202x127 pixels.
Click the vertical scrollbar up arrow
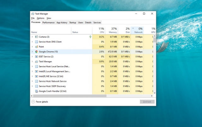point(155,36)
